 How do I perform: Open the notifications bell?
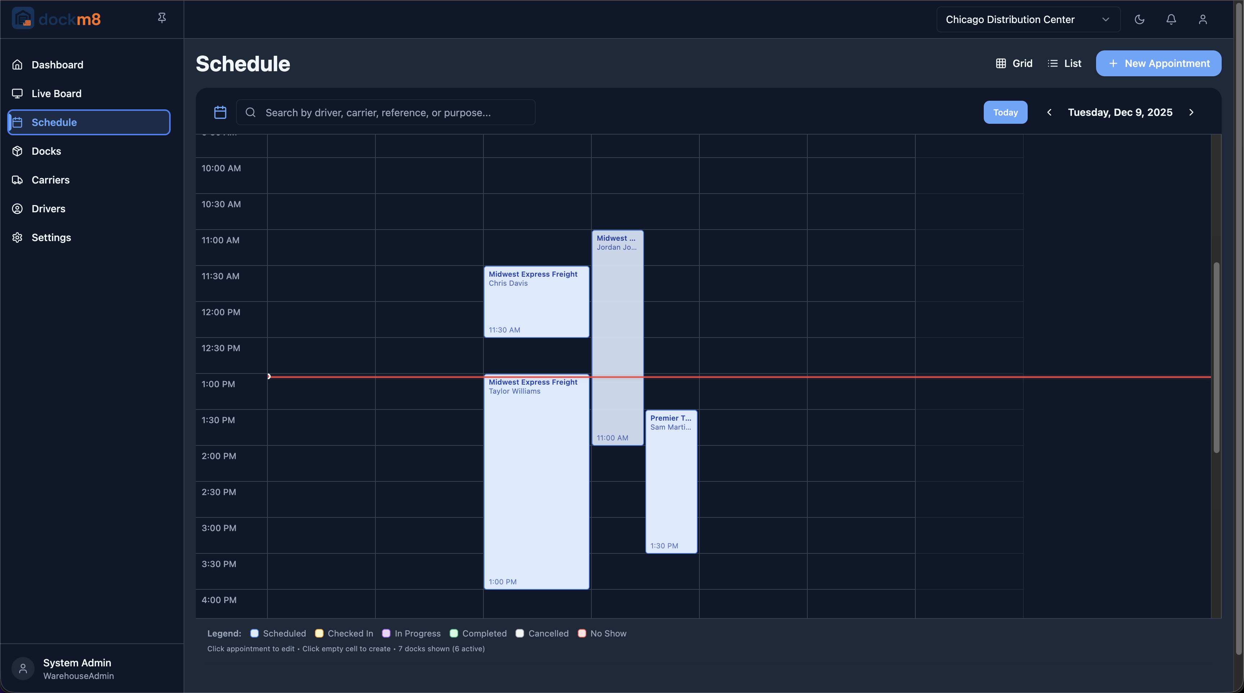tap(1171, 19)
